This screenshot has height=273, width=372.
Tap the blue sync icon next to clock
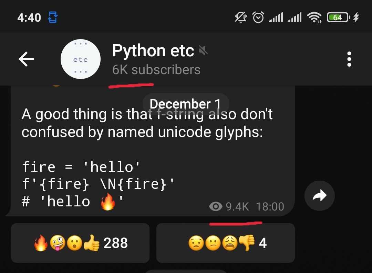pyautogui.click(x=53, y=17)
